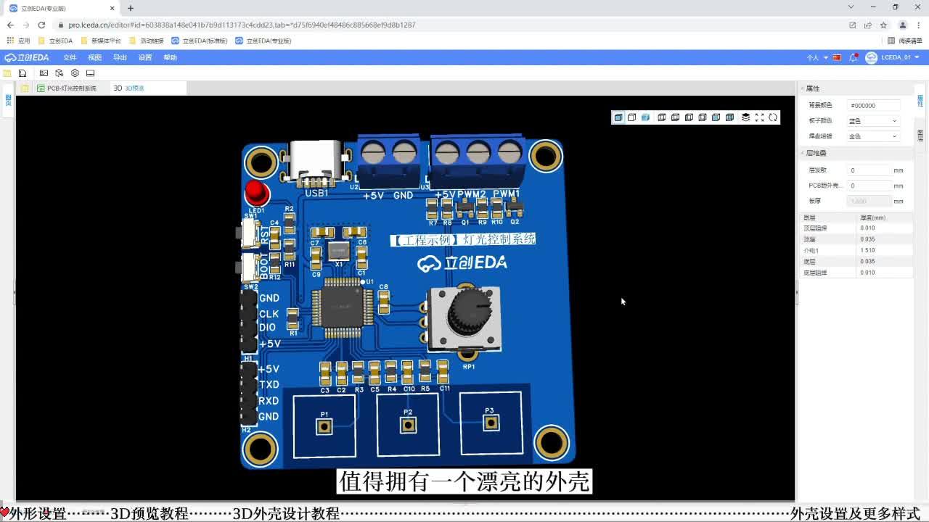Click the 立创EDA logo
The height and width of the screenshot is (522, 929).
tap(27, 57)
